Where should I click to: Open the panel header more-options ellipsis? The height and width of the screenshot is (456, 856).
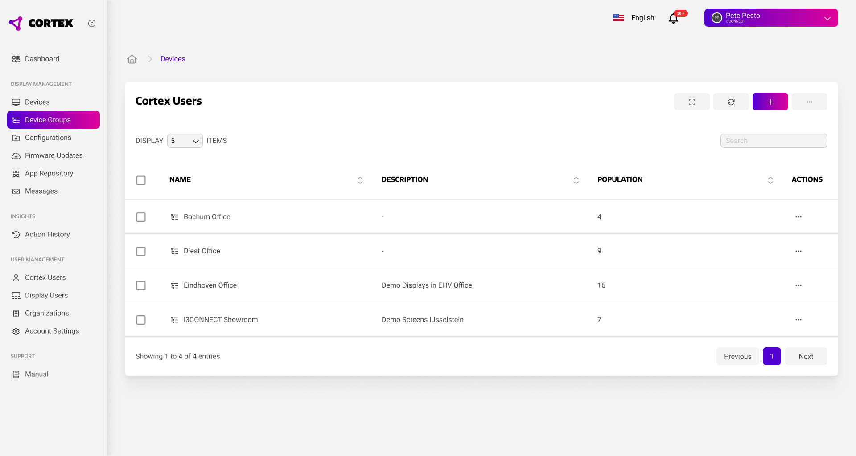(809, 102)
